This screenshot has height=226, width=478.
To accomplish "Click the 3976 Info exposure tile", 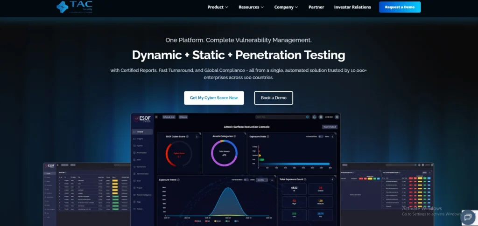I will pyautogui.click(x=320, y=215).
